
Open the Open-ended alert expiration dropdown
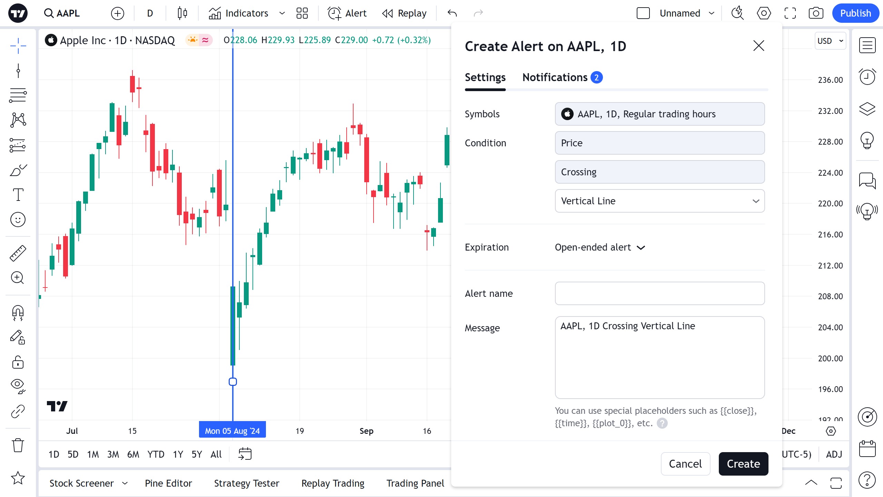click(599, 247)
